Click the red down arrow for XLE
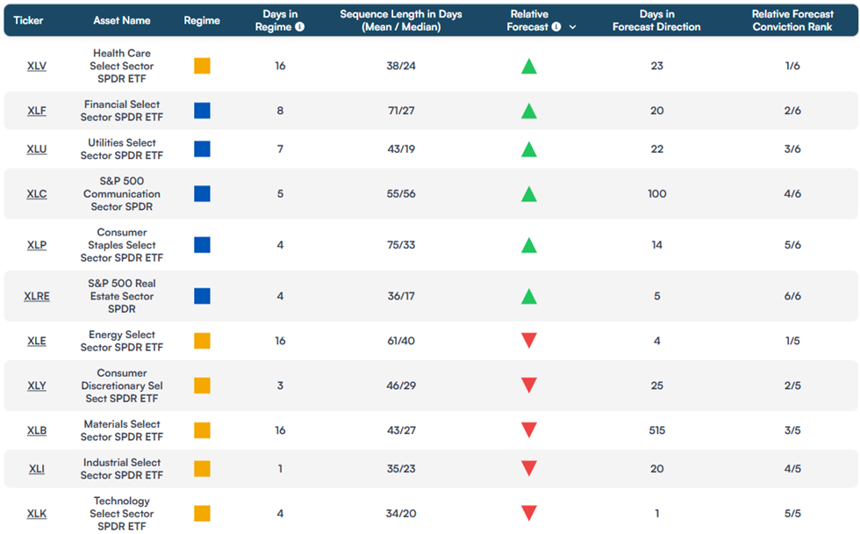The width and height of the screenshot is (860, 534). tap(528, 340)
